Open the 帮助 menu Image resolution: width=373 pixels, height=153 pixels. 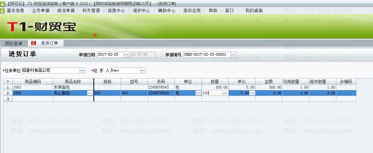click(x=213, y=11)
